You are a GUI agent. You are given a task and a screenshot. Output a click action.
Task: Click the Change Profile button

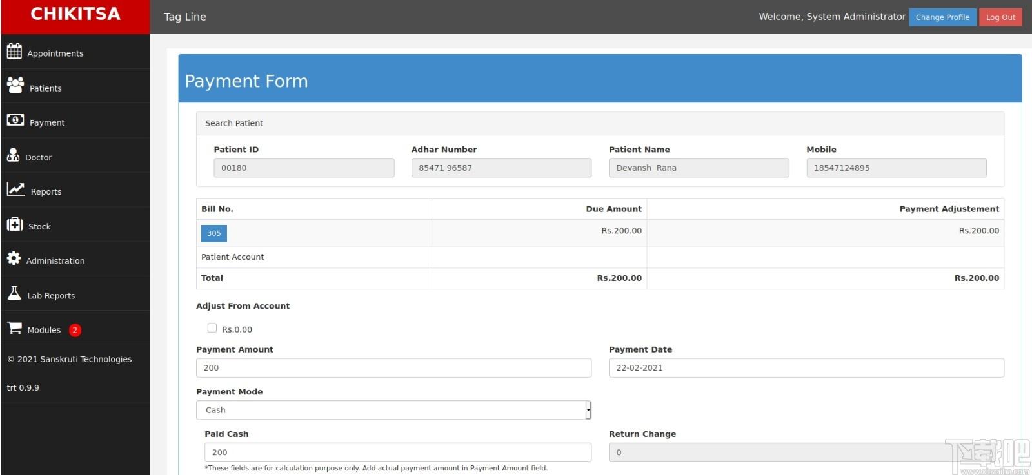click(942, 17)
